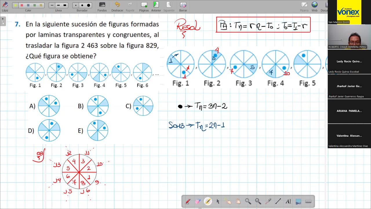Viewport: 371px width, 209px height.
Task: Open Páginas to add a page
Action: [x=144, y=6]
